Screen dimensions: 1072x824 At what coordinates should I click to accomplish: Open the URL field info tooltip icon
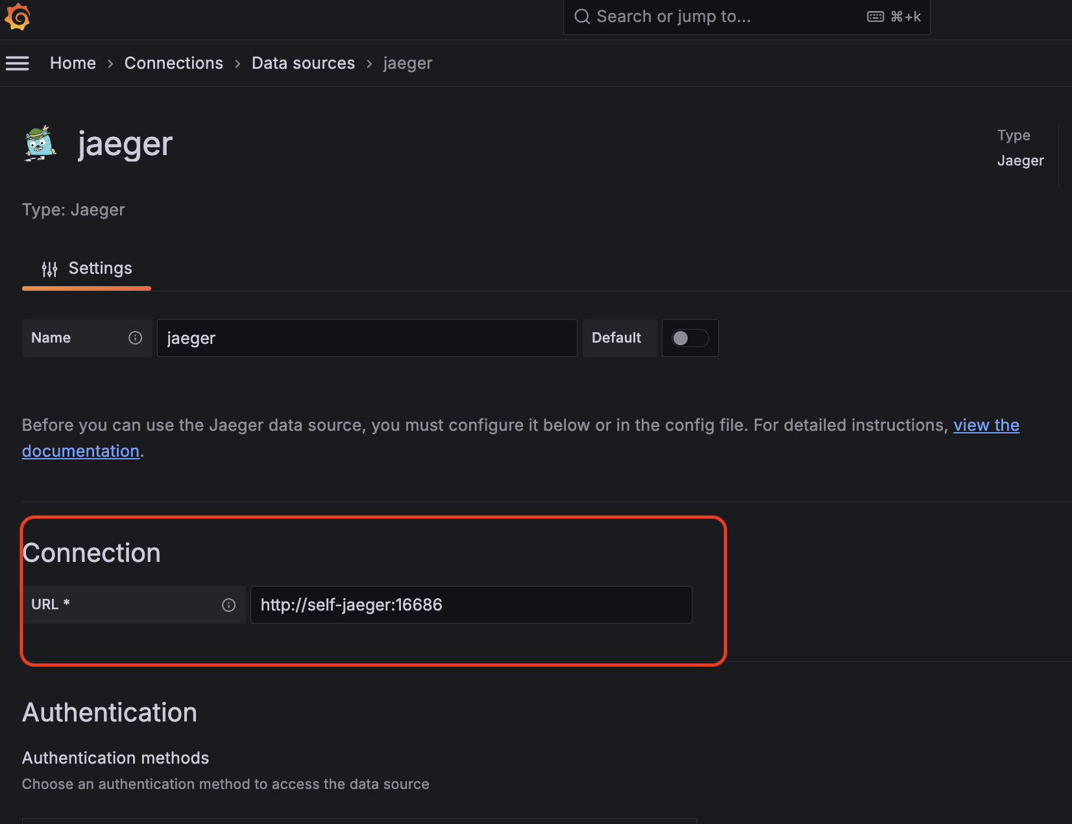tap(228, 605)
